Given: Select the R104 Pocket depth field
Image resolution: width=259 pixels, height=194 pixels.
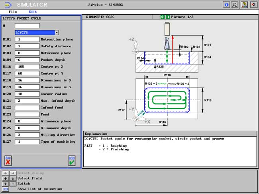Looking at the screenshot, I should 27,60.
